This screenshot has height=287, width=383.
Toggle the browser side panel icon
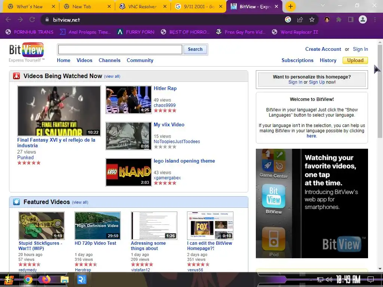[x=351, y=19]
